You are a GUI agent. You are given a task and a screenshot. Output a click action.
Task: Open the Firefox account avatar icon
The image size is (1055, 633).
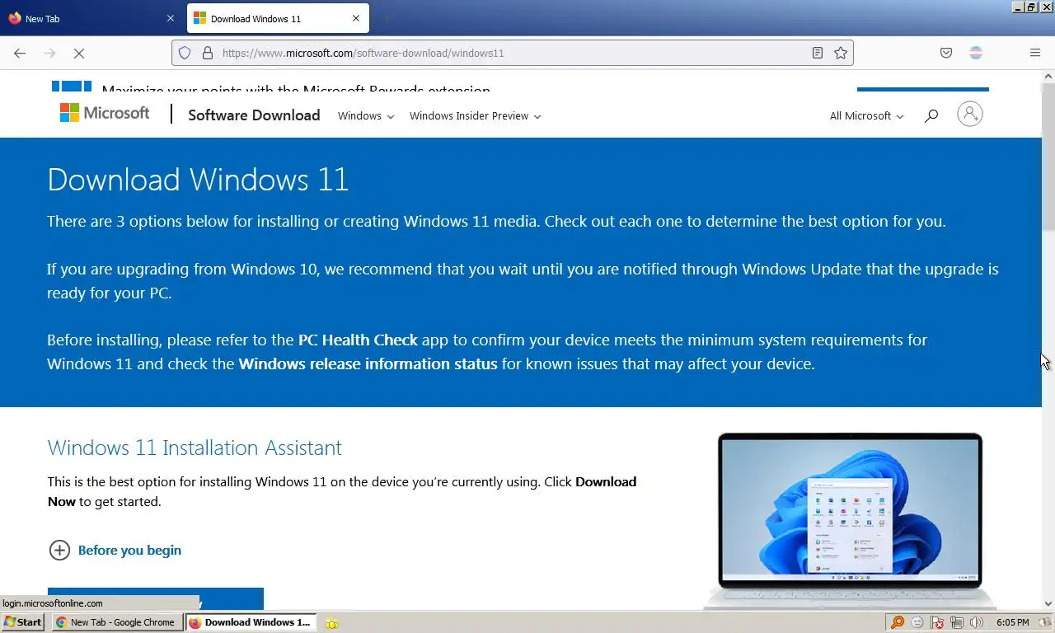[x=976, y=53]
